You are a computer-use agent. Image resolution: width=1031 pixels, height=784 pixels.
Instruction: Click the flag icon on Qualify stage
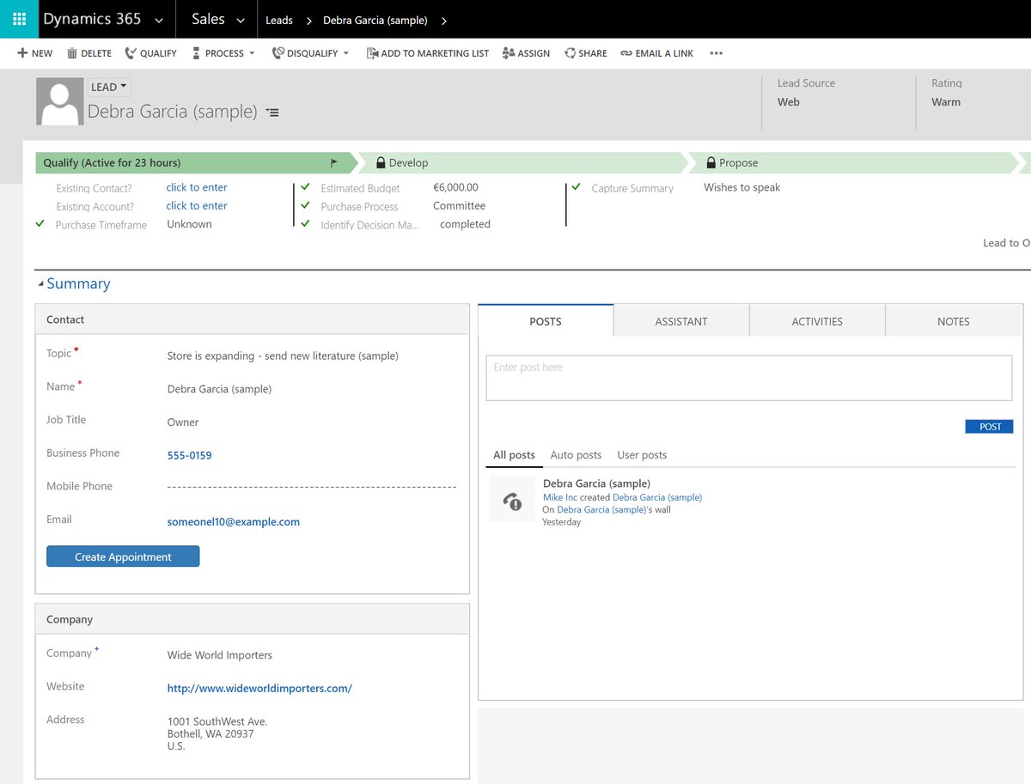[x=334, y=163]
